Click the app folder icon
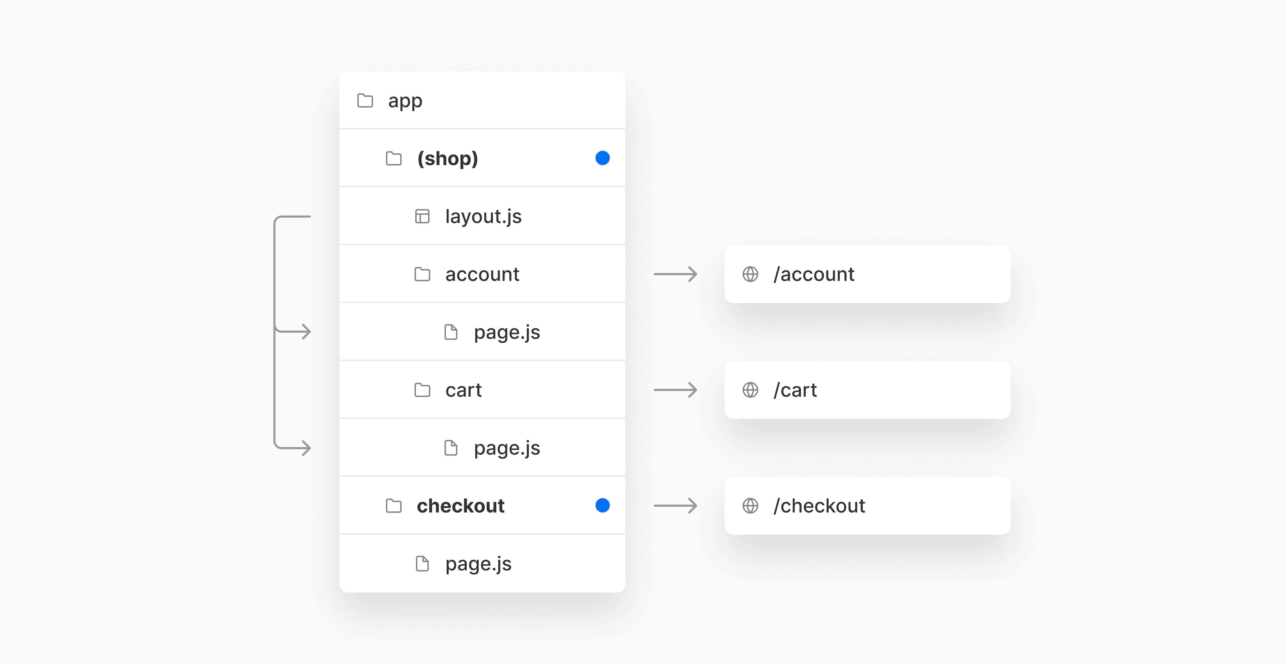The image size is (1285, 664). tap(365, 101)
